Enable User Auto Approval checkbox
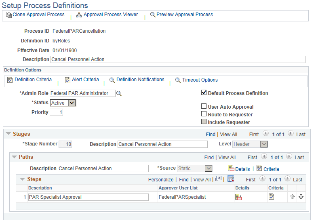This screenshot has width=316, height=223. (204, 107)
